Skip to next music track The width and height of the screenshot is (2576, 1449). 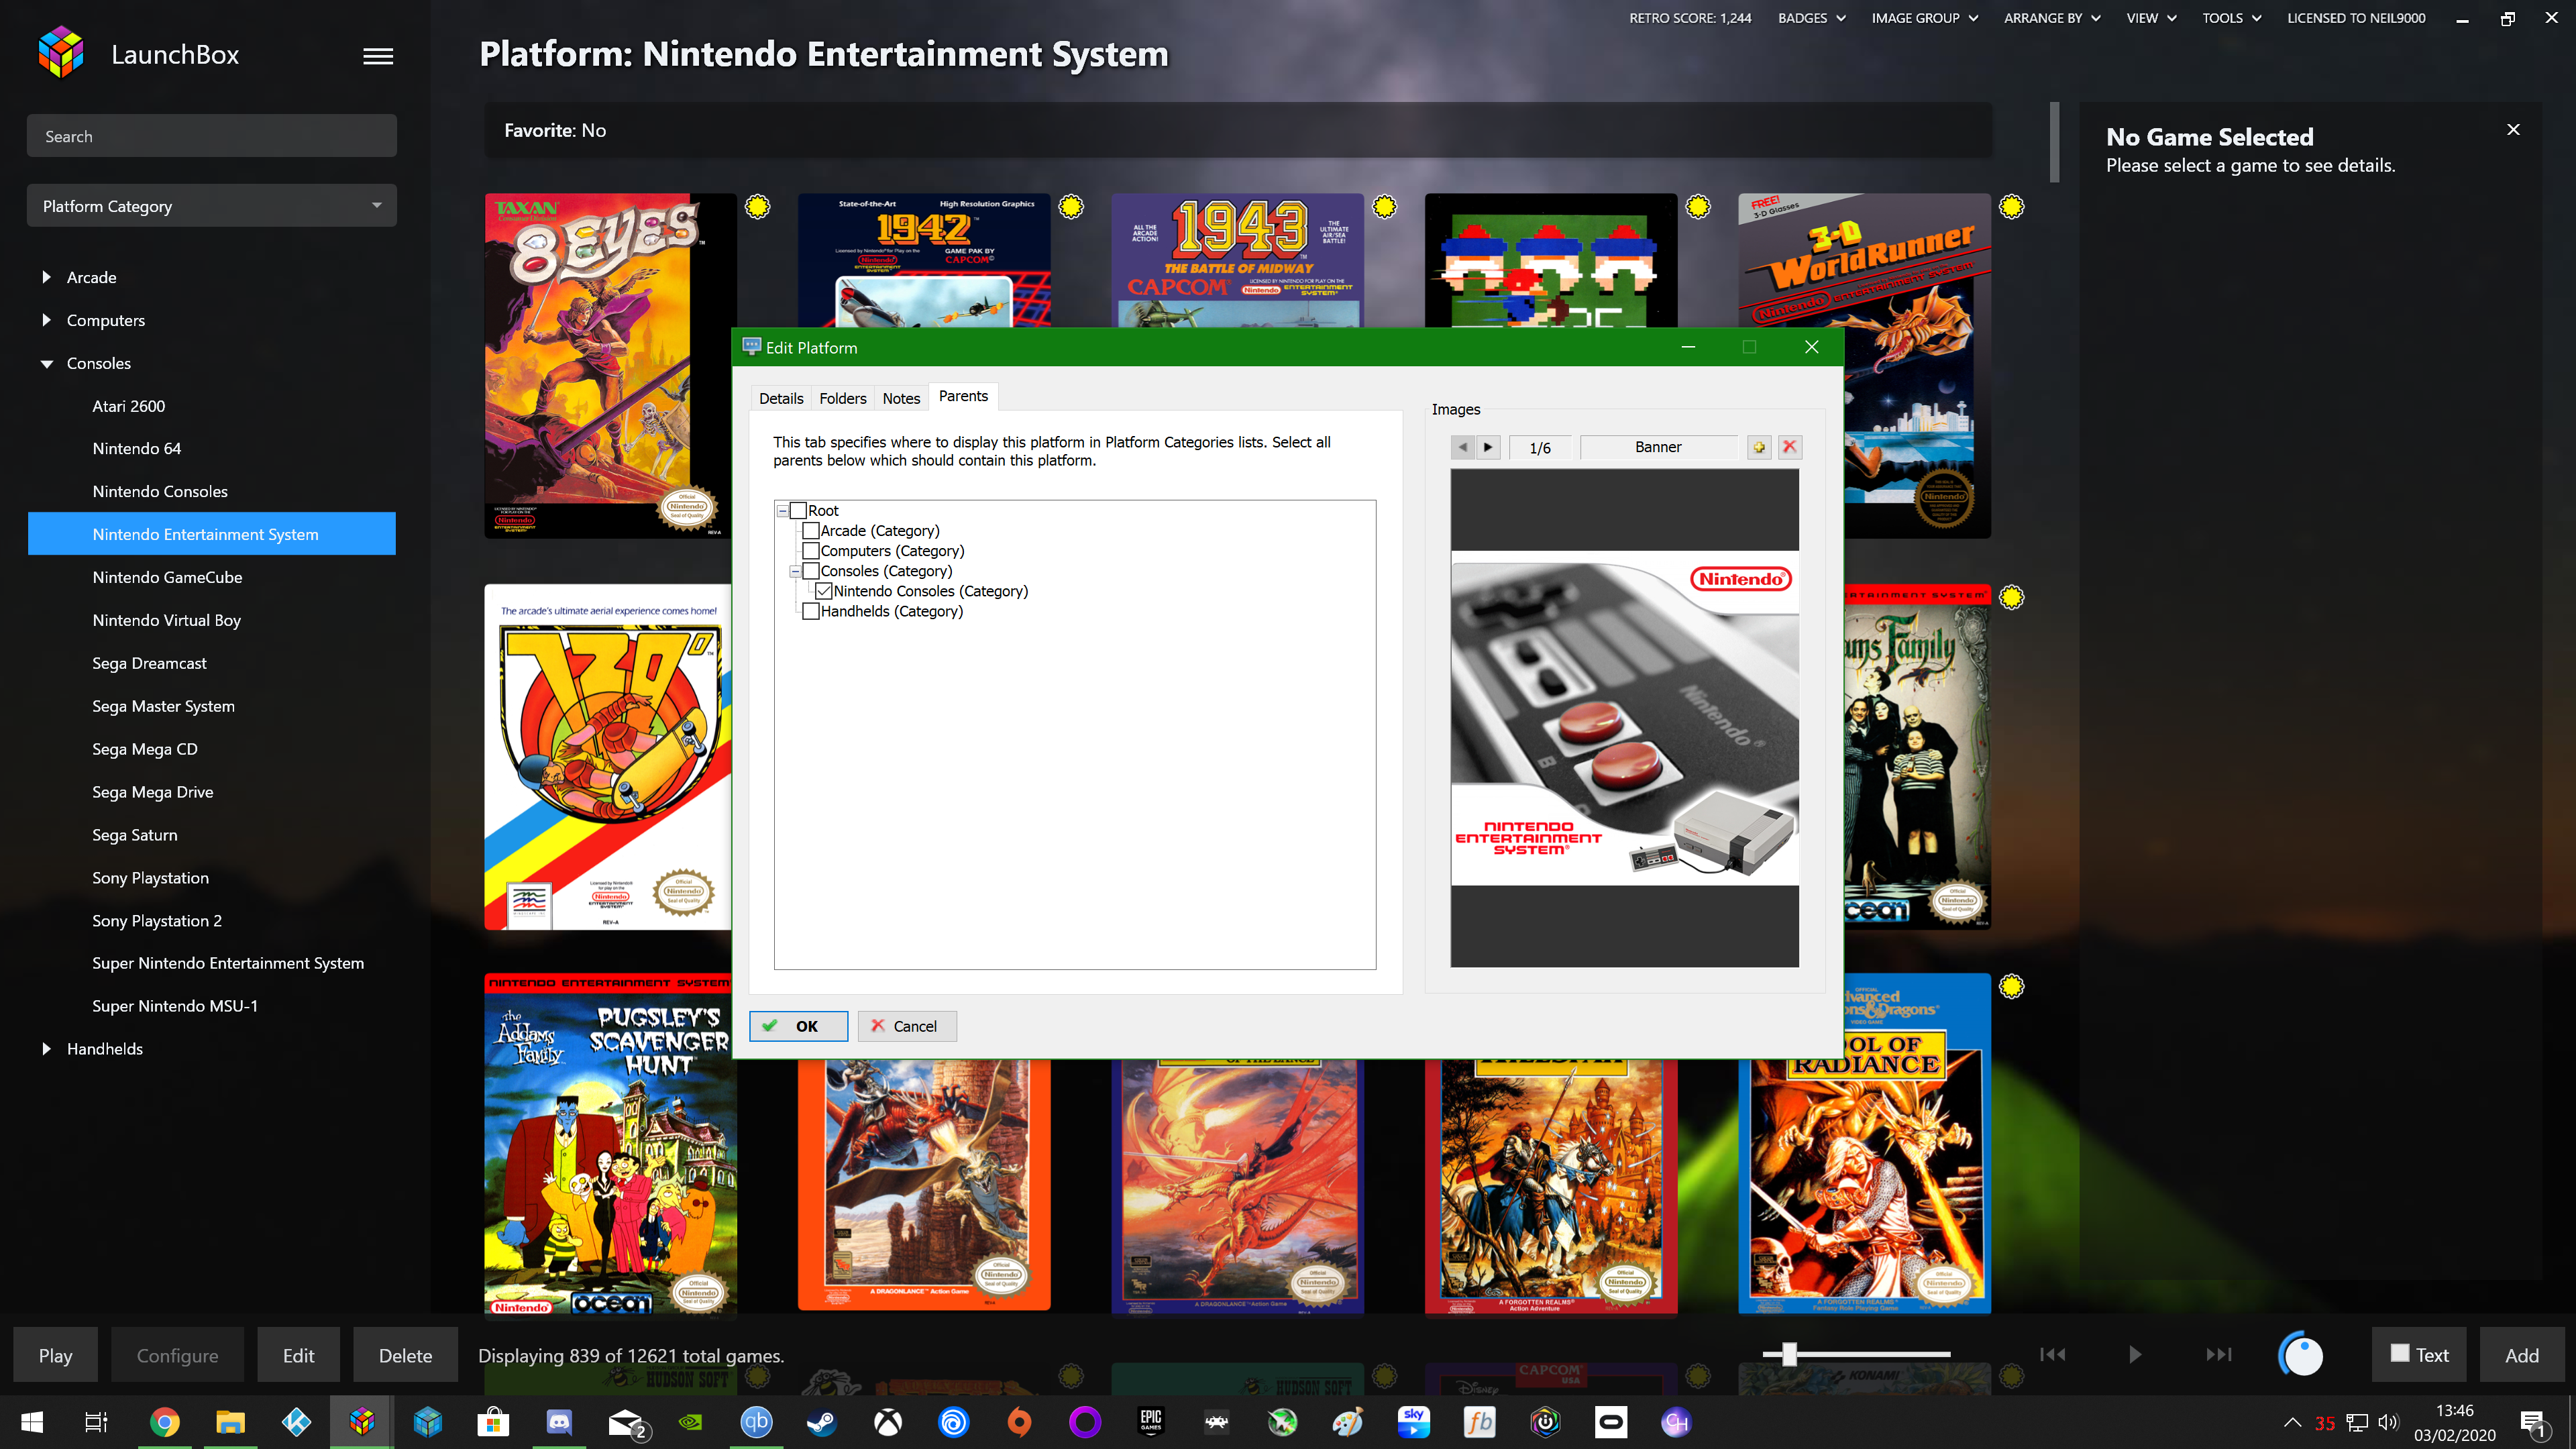pos(2219,1354)
